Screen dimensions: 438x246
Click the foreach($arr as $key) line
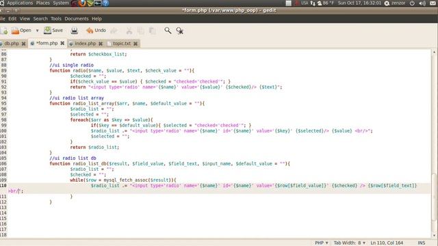tap(112, 120)
